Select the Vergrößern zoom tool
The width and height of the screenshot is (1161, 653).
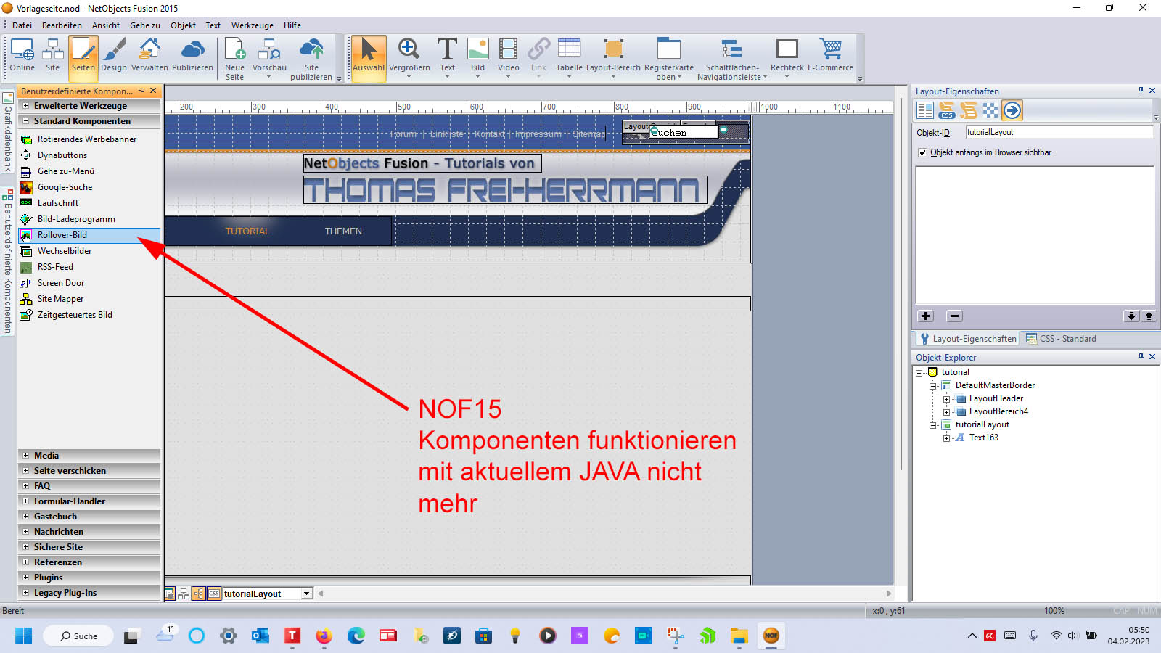tap(409, 59)
